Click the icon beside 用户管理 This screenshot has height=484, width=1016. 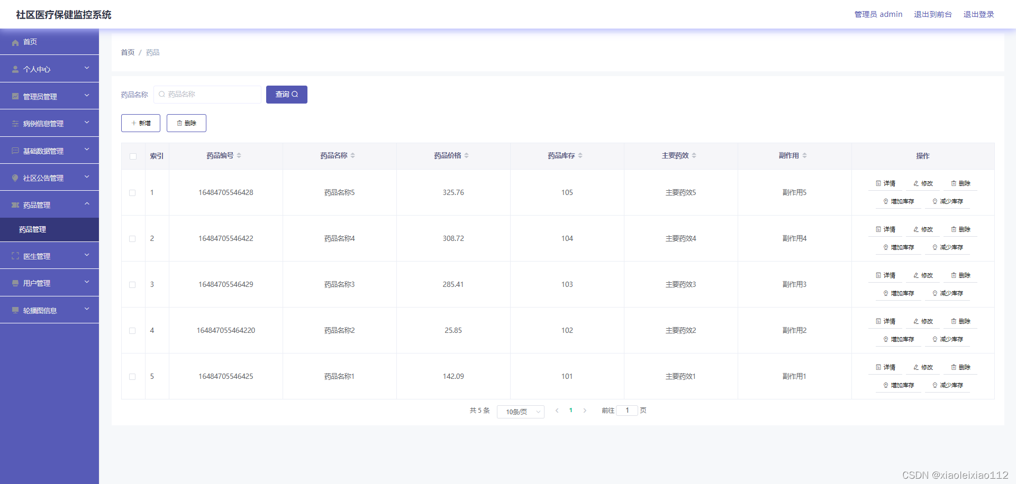(x=15, y=283)
